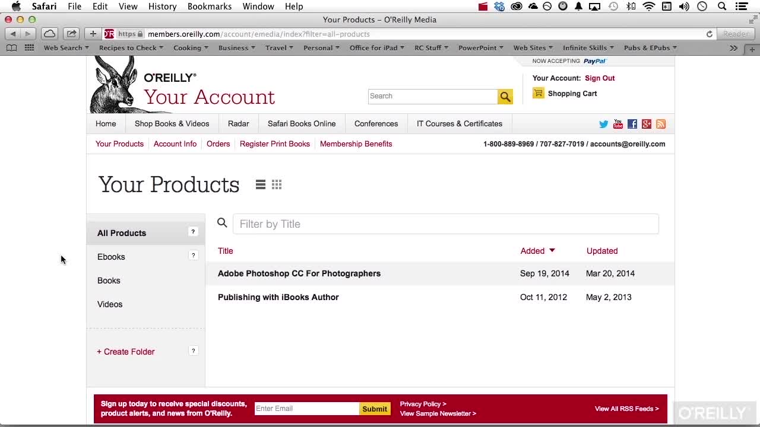This screenshot has height=427, width=760.
Task: Expand the Cooking bookmarks folder
Action: 191,48
